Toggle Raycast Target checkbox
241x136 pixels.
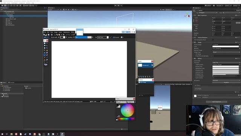click(x=213, y=50)
